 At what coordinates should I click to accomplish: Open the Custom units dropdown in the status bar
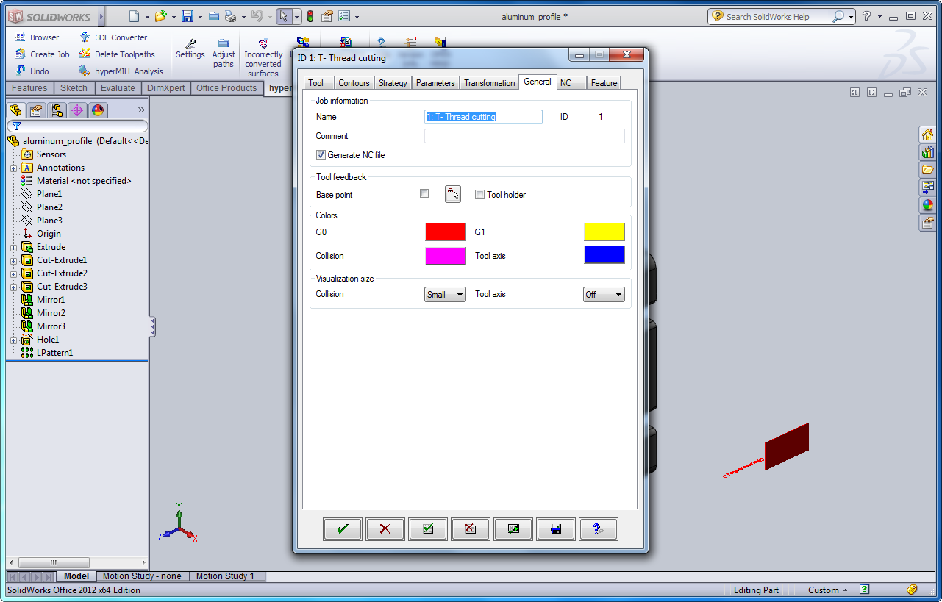[827, 590]
